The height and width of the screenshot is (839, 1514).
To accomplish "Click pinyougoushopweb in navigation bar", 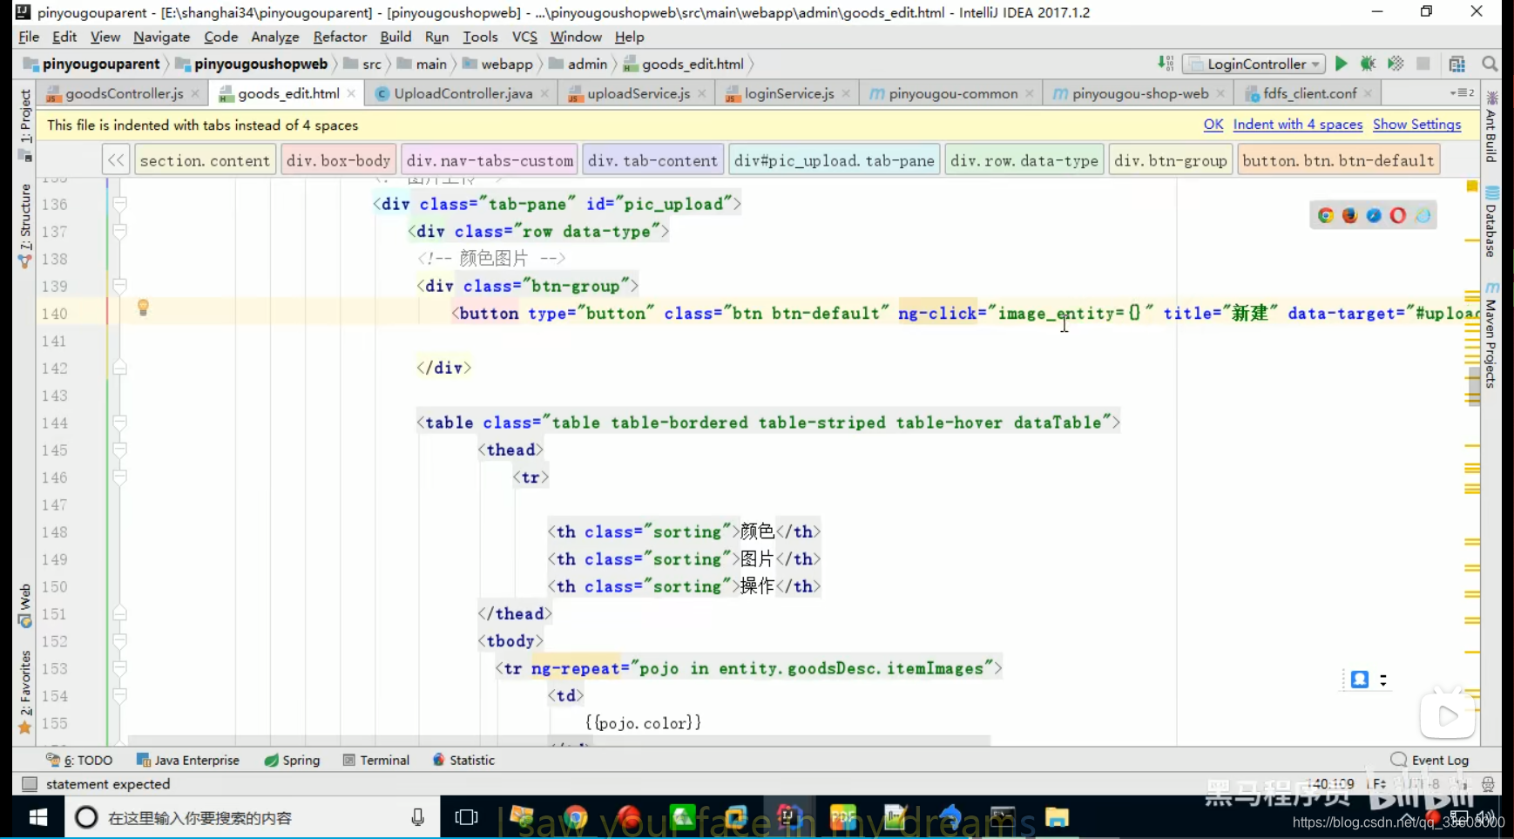I will tap(252, 64).
